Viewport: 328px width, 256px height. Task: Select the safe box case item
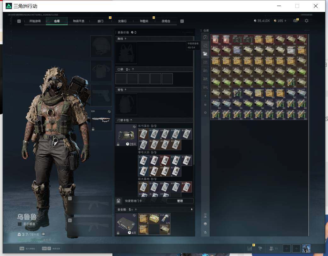tap(126, 224)
